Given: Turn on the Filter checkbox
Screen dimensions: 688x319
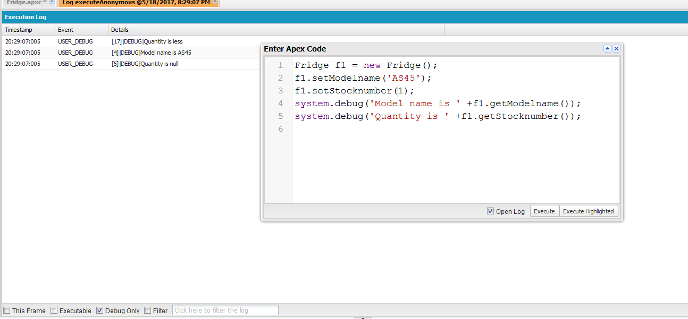Looking at the screenshot, I should point(148,311).
